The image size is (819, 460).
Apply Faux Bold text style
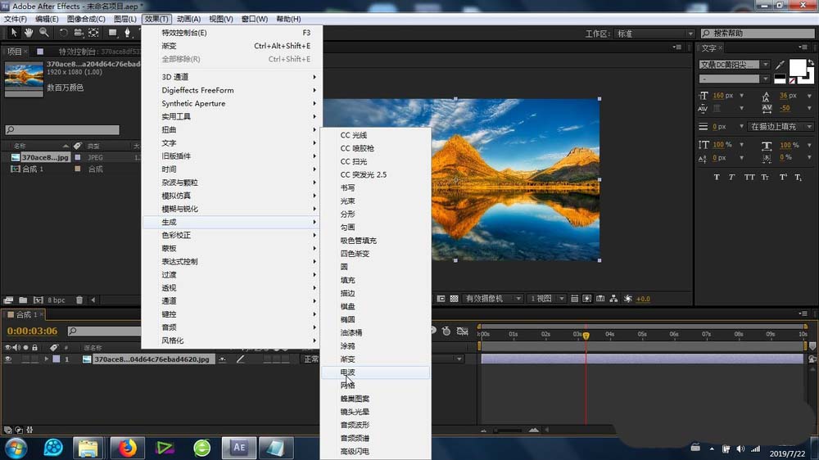(717, 177)
